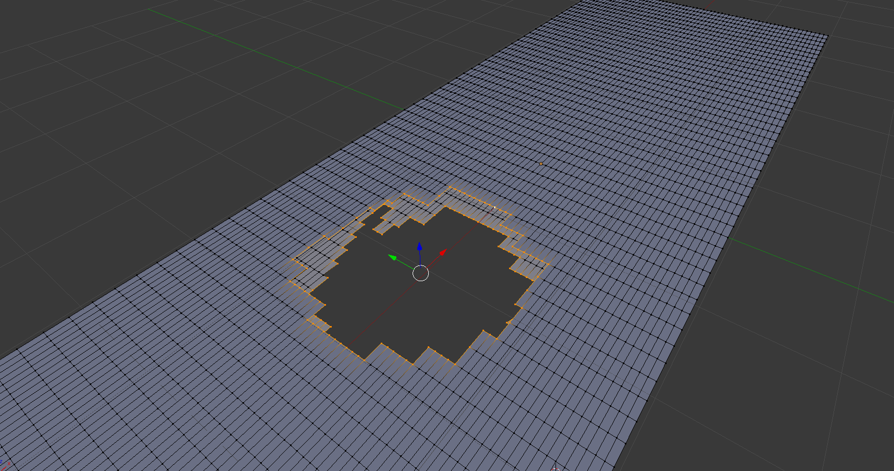Screen dimensions: 894x471
Task: Click the blue Z-axis arrow of the gizmo
Action: click(419, 247)
